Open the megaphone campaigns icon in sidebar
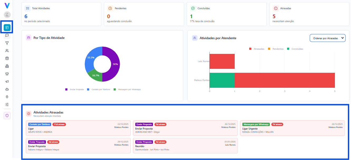 (x=7, y=81)
